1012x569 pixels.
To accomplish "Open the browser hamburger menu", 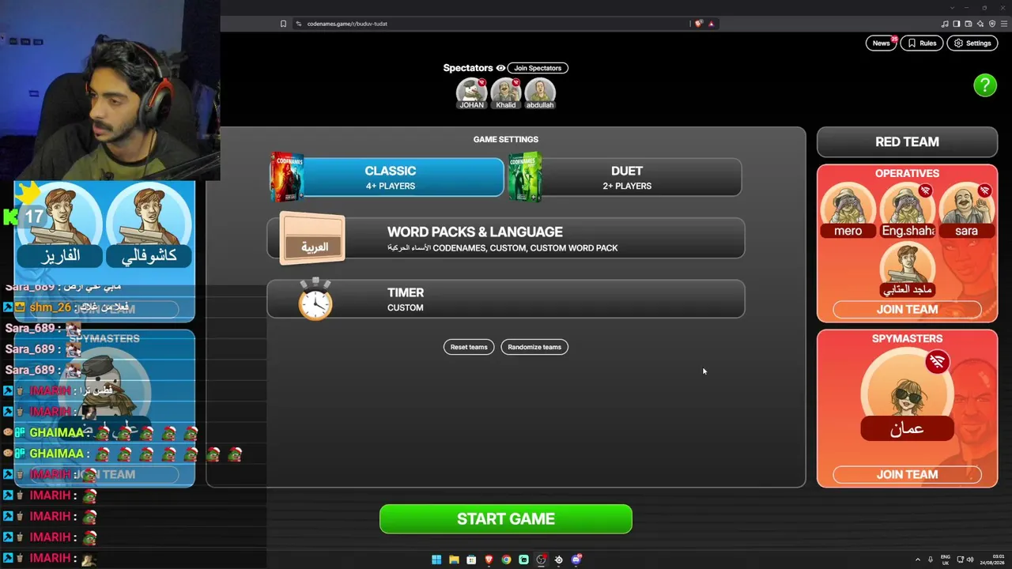I will [x=1004, y=24].
